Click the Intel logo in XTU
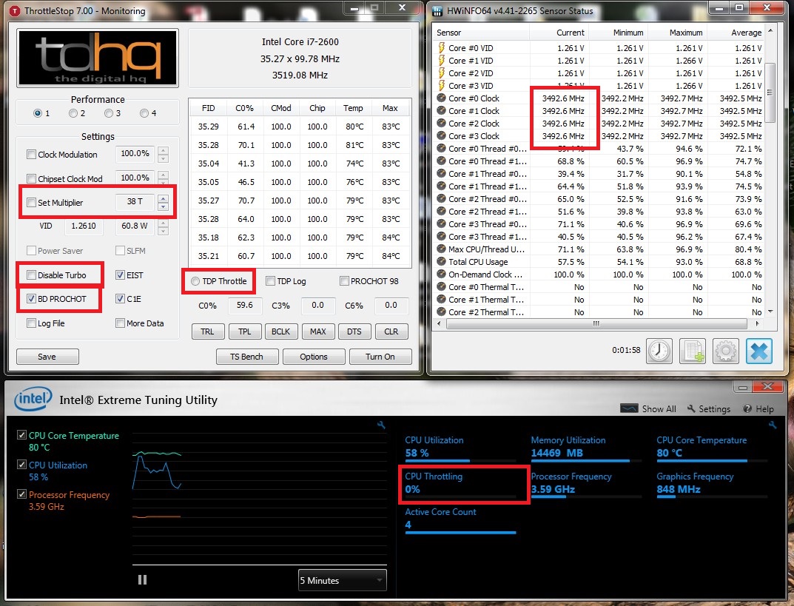This screenshot has width=794, height=606. pyautogui.click(x=33, y=399)
